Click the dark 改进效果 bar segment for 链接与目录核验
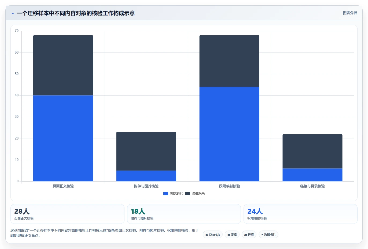This screenshot has width=368, height=249. click(x=312, y=151)
